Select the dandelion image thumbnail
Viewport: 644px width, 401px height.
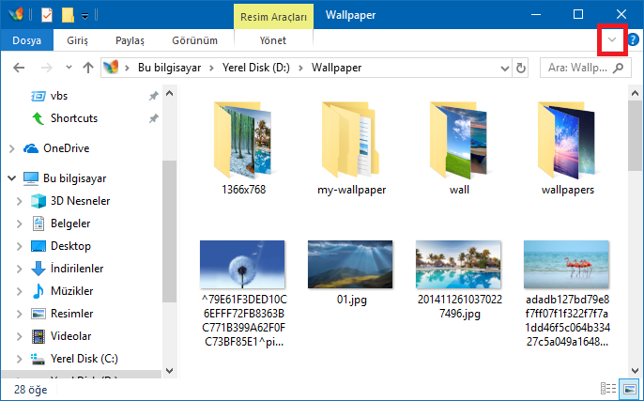[242, 265]
